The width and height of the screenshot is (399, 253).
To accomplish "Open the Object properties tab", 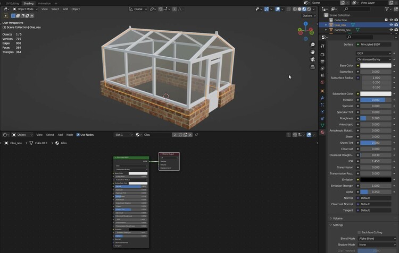I will (x=322, y=91).
